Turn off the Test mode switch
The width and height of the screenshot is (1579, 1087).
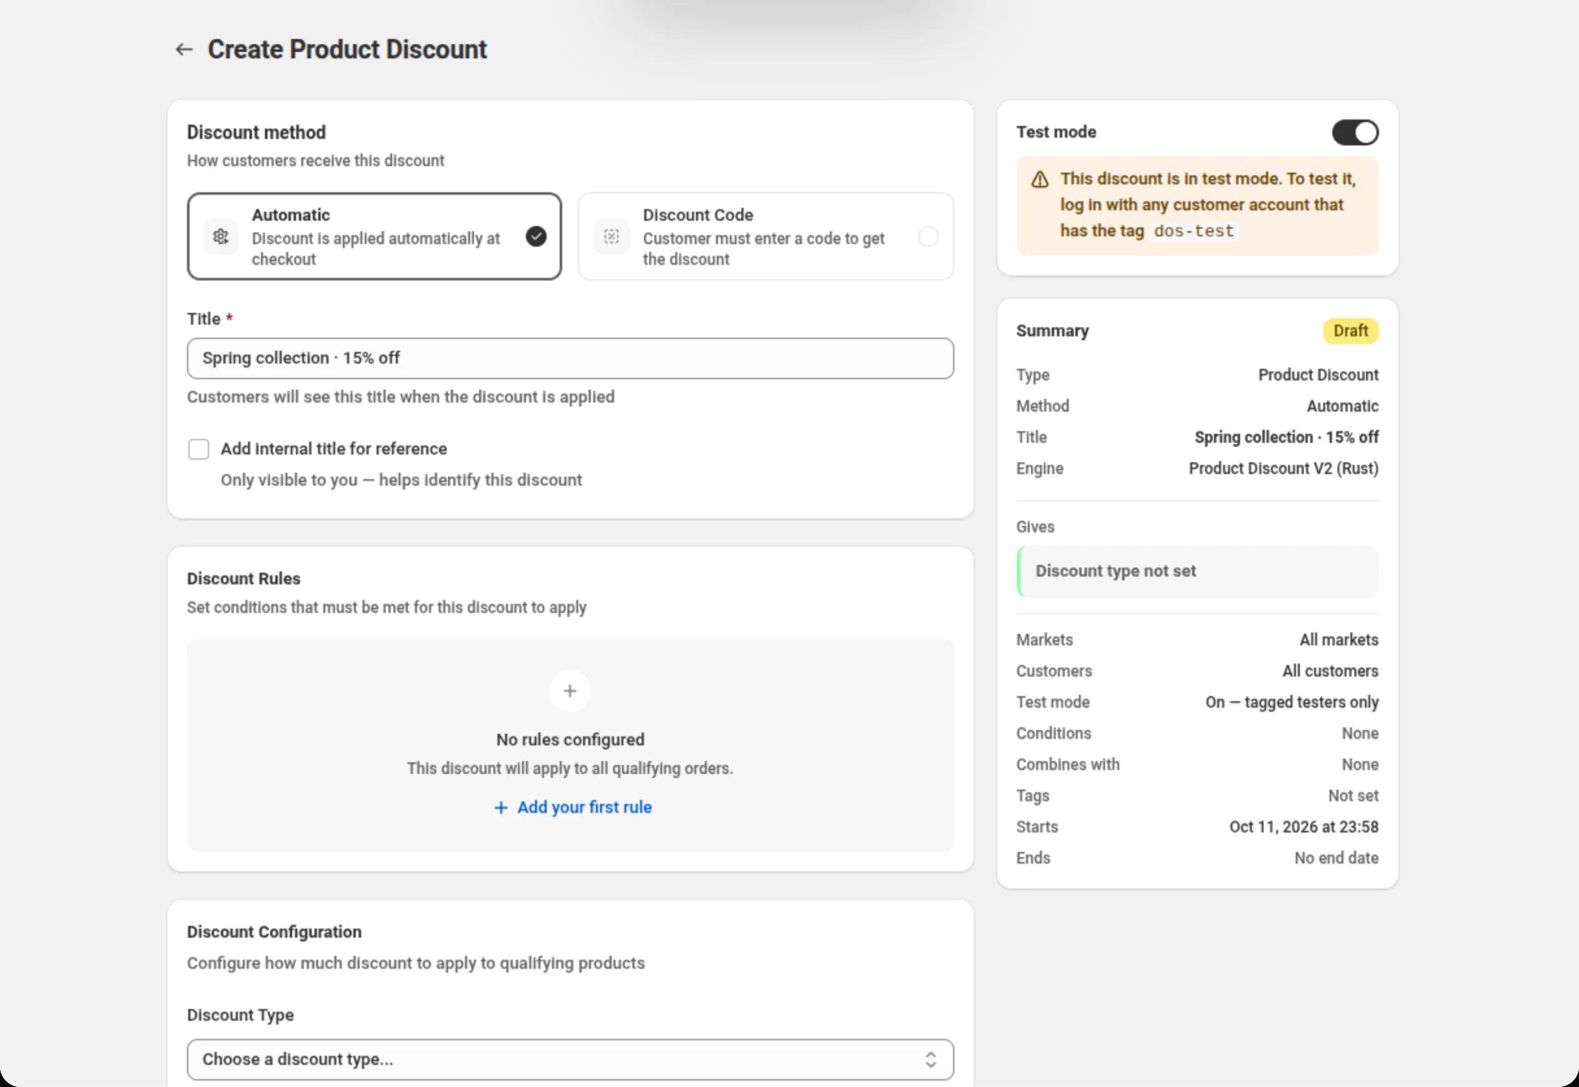(x=1355, y=132)
